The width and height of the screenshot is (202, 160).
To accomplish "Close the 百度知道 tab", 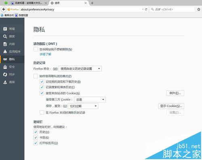I will pyautogui.click(x=46, y=3).
